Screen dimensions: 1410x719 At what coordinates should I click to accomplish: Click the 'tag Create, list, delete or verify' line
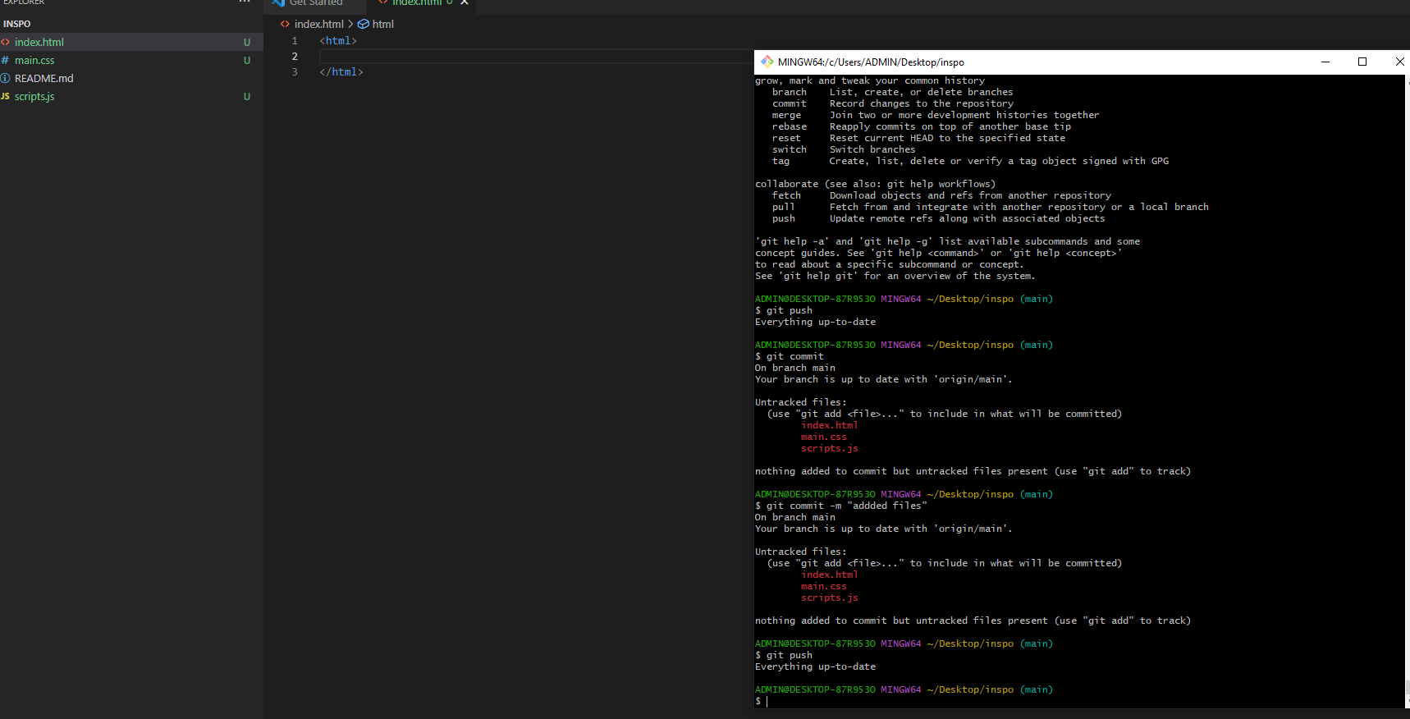970,161
